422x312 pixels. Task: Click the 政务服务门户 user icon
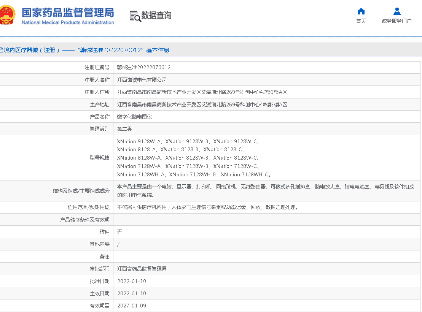tap(397, 11)
